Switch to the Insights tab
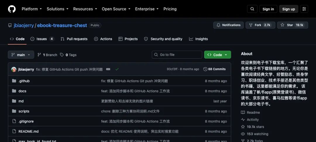This screenshot has width=316, height=142. (x=198, y=39)
